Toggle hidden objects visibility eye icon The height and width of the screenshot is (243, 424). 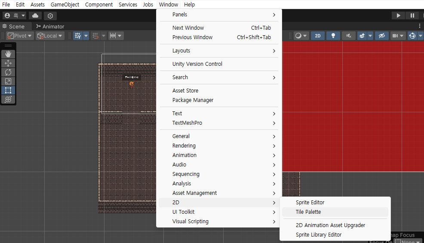(382, 36)
